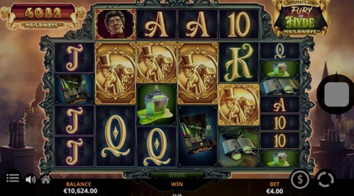Go to the home lobby
Screen dimensions: 354x196
(x=46, y=180)
